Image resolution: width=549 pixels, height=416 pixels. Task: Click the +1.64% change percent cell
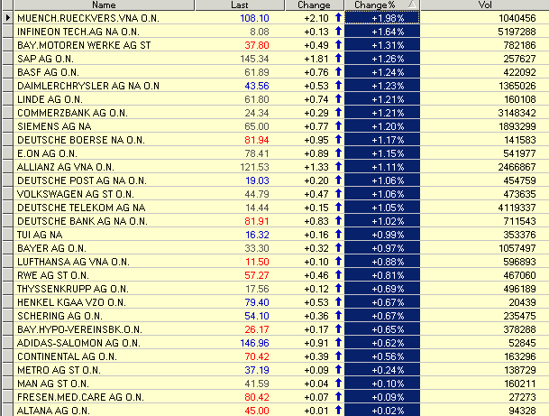[382, 32]
